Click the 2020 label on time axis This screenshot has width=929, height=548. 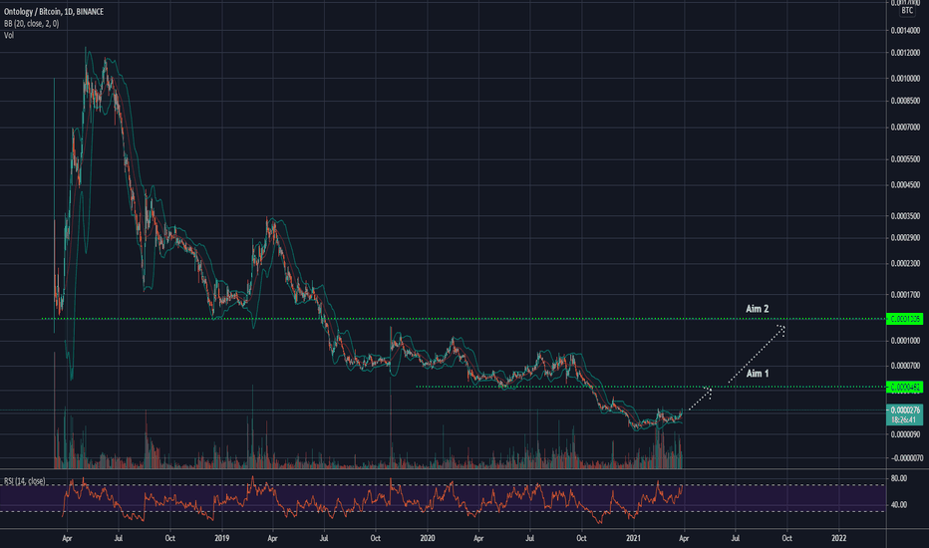(428, 538)
